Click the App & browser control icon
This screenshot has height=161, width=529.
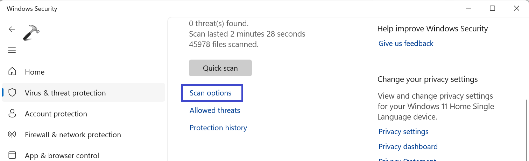12,155
